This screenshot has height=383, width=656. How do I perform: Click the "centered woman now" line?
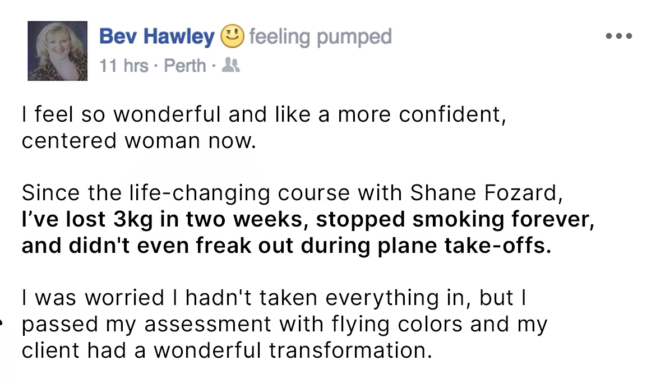coord(138,140)
